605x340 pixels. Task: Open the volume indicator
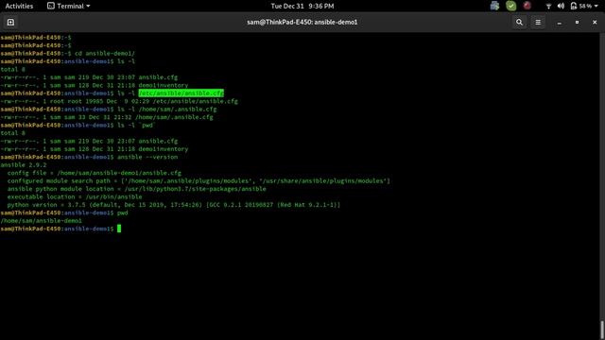click(x=561, y=7)
